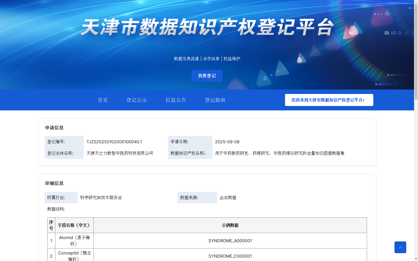Open the 首页 nav item
The image size is (418, 261).
[103, 100]
